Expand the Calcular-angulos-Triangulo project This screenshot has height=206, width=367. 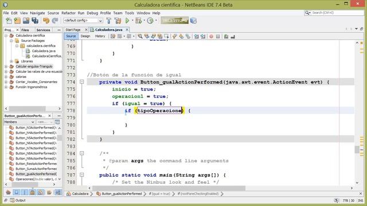[6, 66]
